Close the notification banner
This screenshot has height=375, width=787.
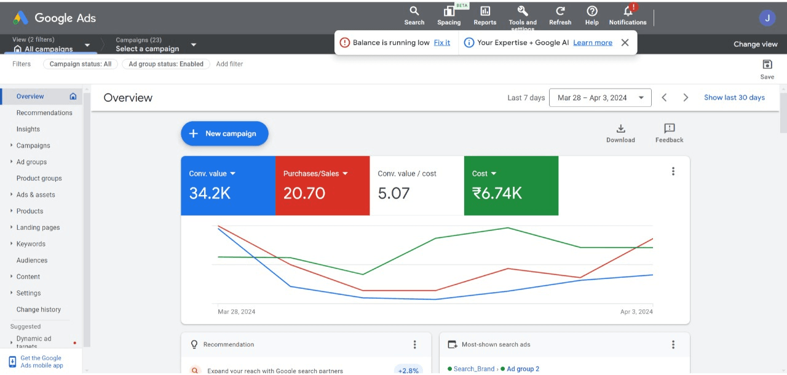point(625,42)
